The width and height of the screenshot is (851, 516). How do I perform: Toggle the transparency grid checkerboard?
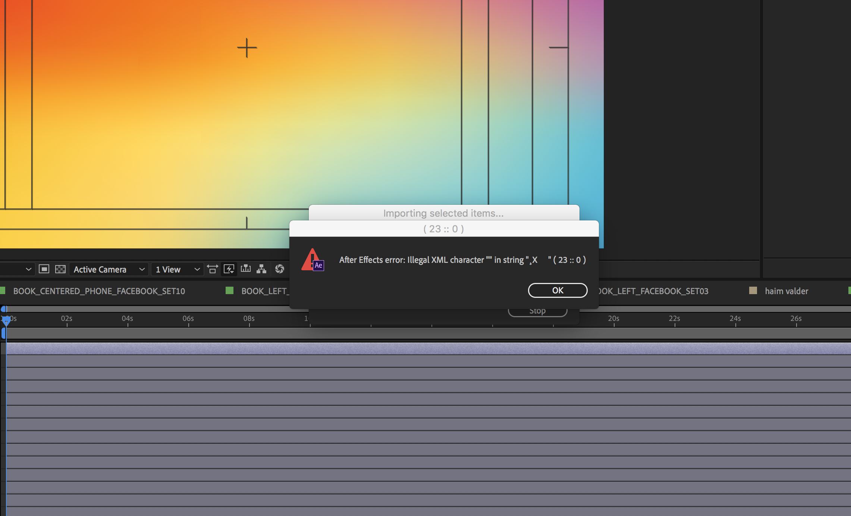[x=60, y=269]
